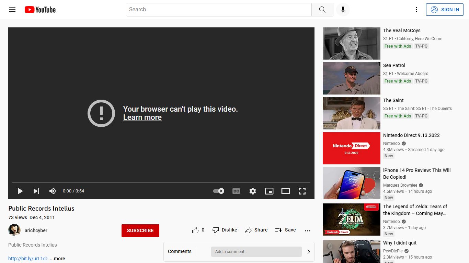Click the 0:00 / 0:54 time display
The image size is (469, 263).
[x=73, y=191]
